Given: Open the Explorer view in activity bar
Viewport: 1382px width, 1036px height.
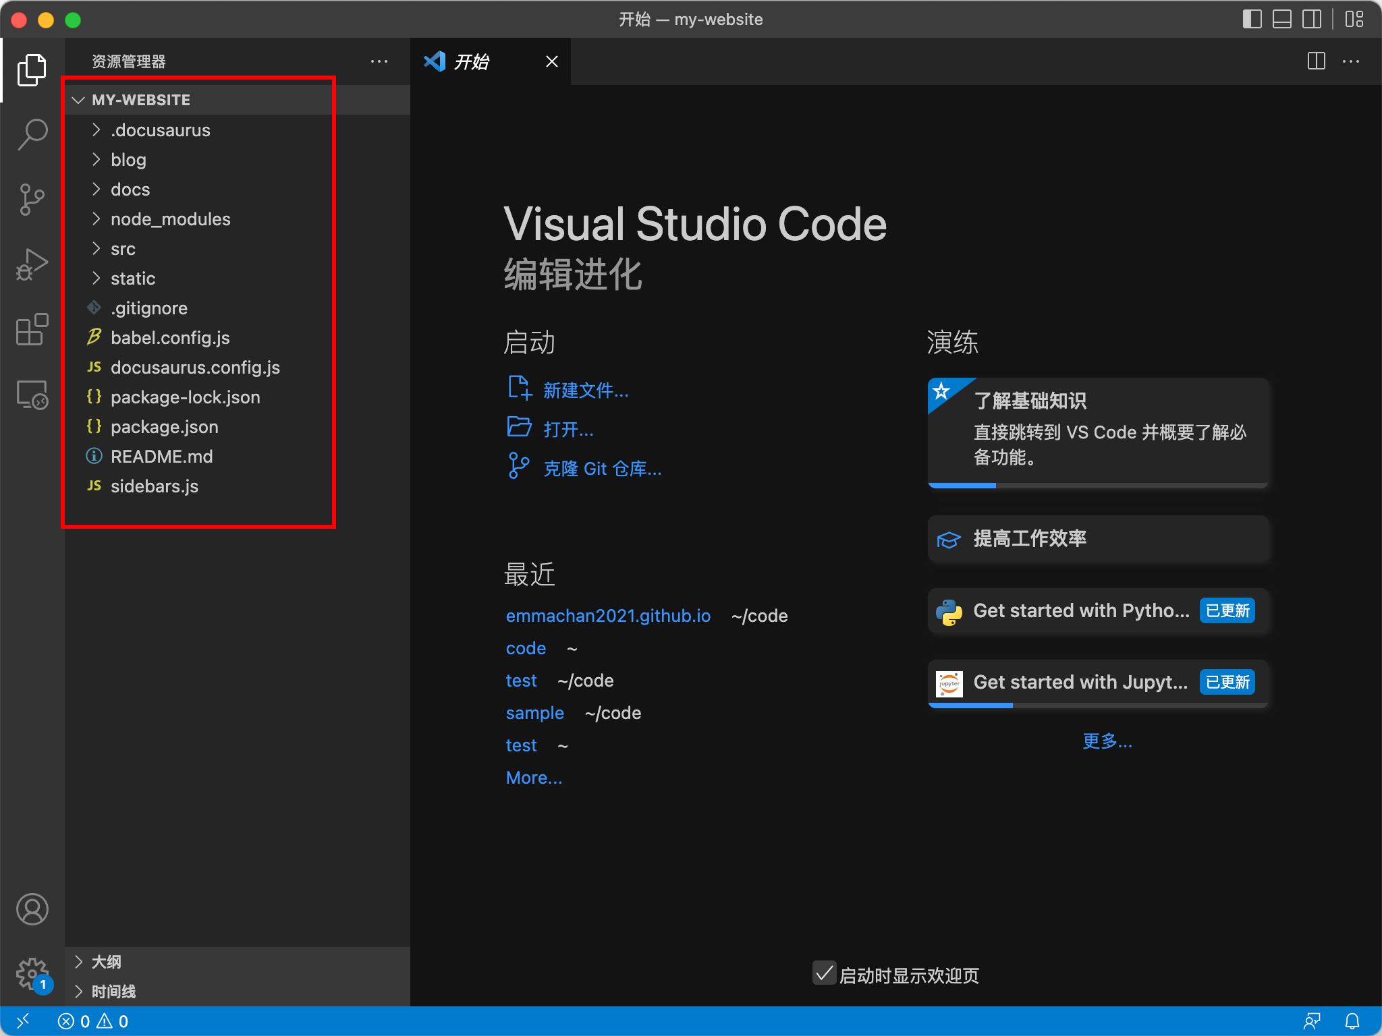Looking at the screenshot, I should click(32, 70).
